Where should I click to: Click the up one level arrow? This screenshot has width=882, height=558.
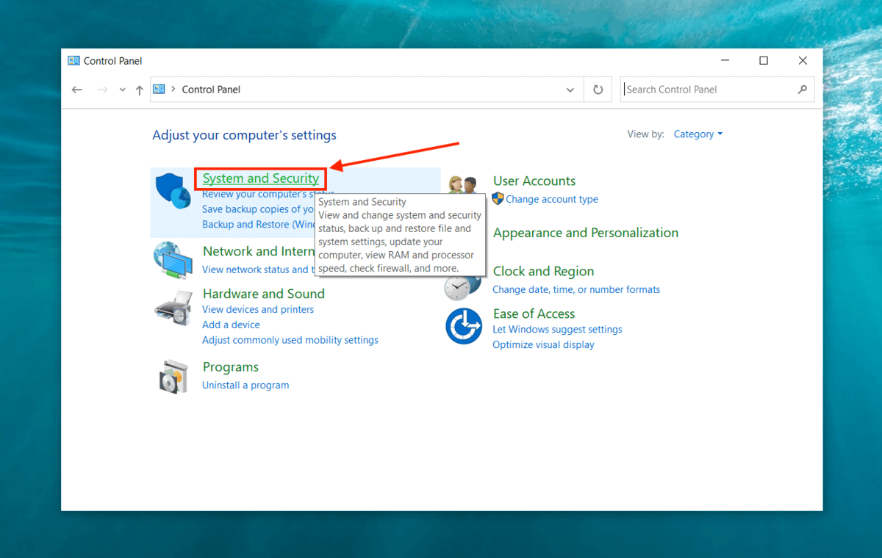140,90
